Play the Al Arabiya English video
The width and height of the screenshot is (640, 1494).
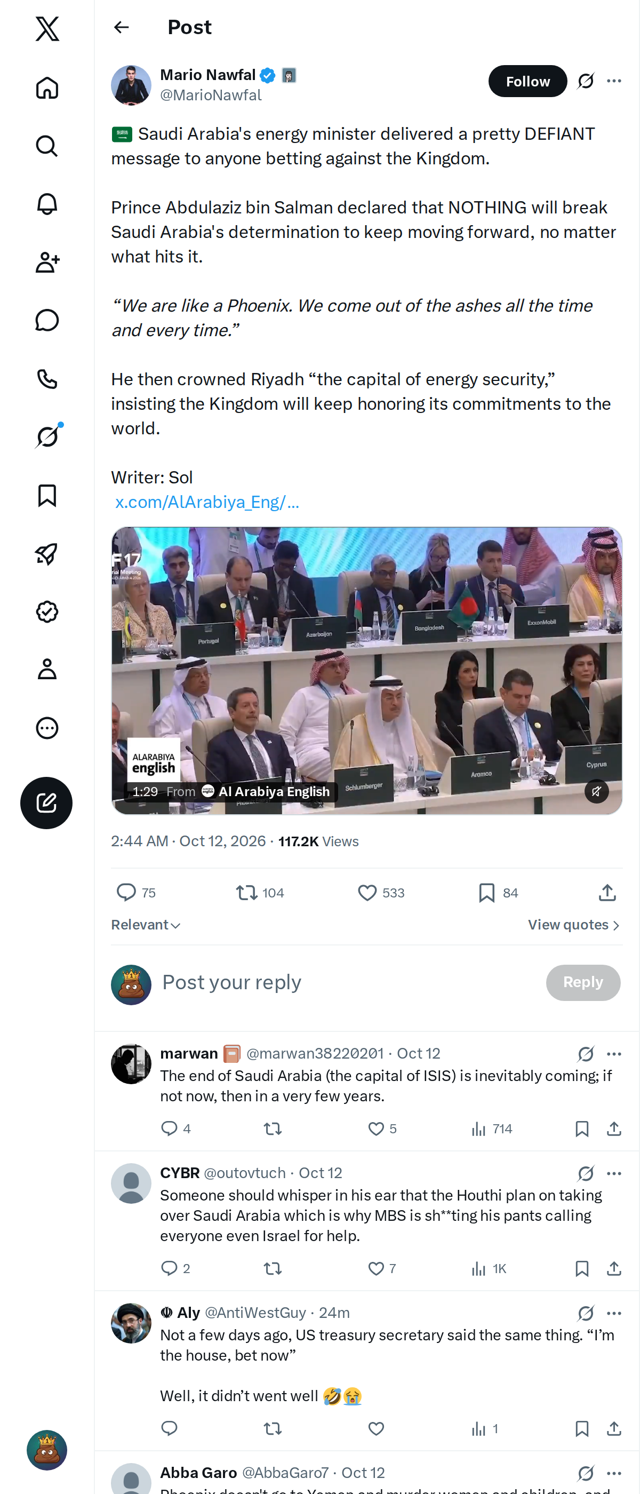[366, 671]
